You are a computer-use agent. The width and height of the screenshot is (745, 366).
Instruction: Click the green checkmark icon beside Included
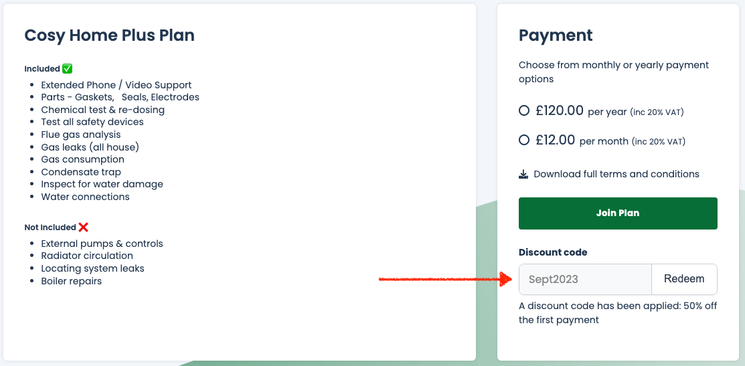(67, 69)
